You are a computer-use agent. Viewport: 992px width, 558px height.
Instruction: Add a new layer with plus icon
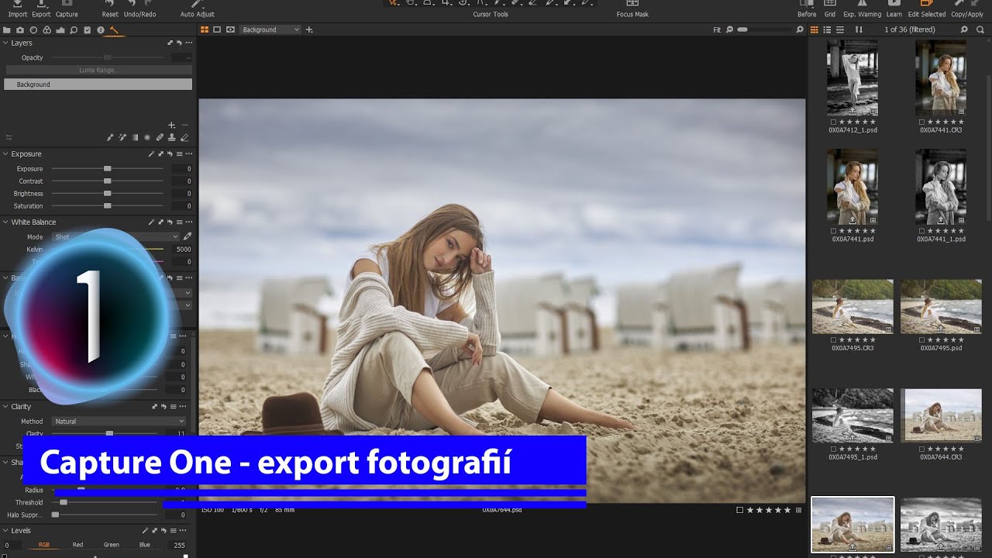tap(172, 125)
